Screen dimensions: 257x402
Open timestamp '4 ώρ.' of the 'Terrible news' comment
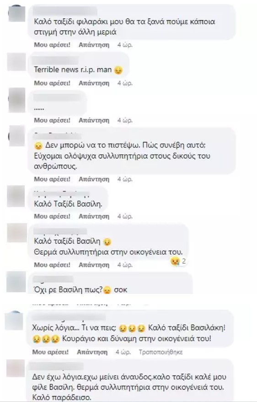click(125, 83)
